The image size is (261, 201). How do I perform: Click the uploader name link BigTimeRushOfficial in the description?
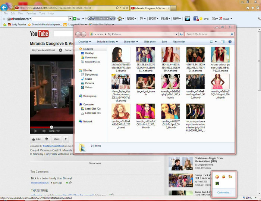[x=53, y=146]
